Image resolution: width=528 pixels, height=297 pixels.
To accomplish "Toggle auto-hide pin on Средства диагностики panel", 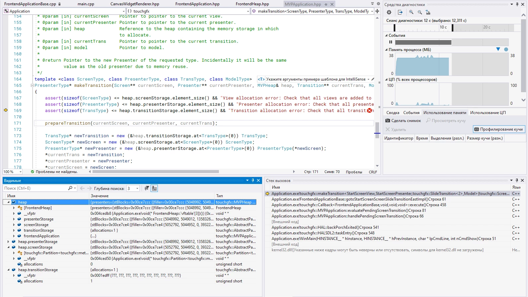I will (x=517, y=4).
